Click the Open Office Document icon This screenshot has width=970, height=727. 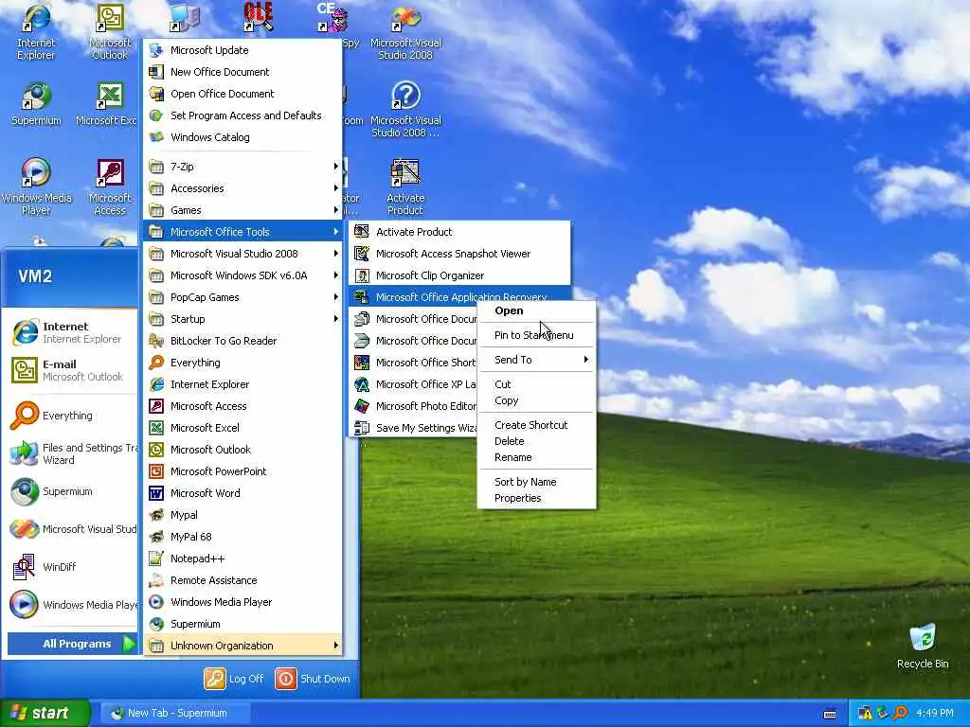click(x=156, y=94)
